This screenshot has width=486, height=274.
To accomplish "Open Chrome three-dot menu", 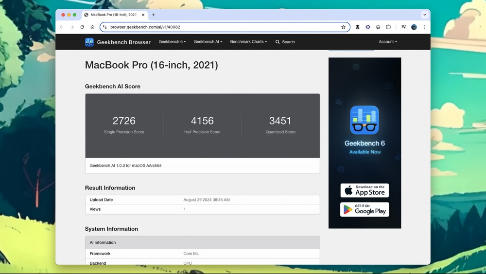I will [x=424, y=27].
